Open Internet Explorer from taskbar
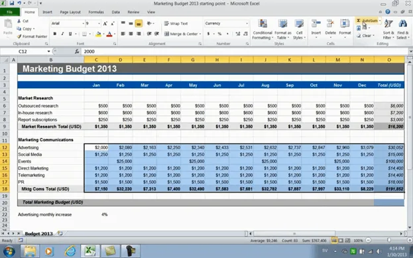Screen dimensions: 413x258 [70, 251]
